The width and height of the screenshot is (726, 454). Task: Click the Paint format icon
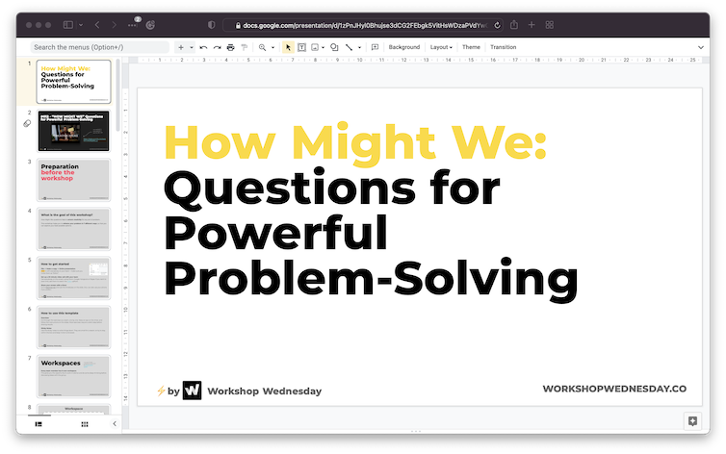click(x=244, y=47)
